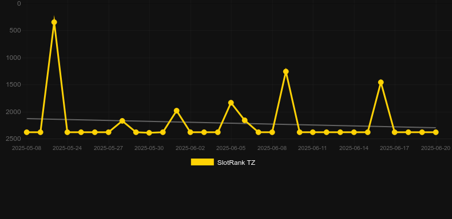Select the data point above 2025-06-02 label

click(x=191, y=132)
